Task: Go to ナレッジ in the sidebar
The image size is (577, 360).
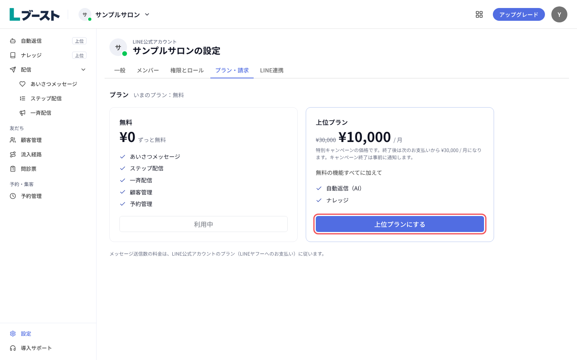Action: (48, 55)
